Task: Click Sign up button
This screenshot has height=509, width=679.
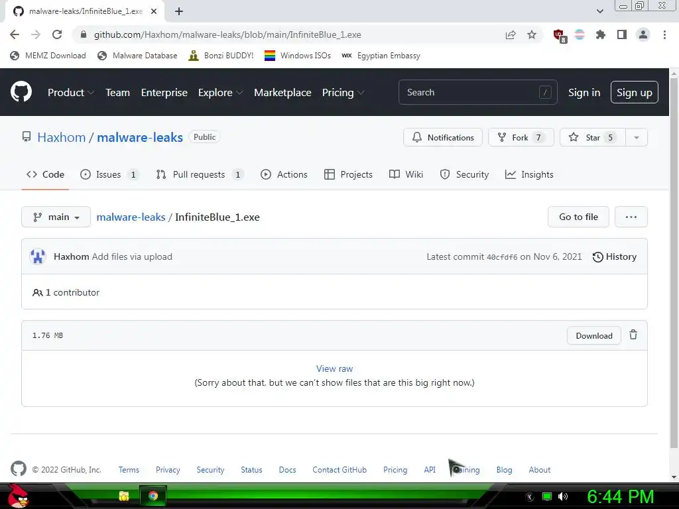Action: point(635,92)
